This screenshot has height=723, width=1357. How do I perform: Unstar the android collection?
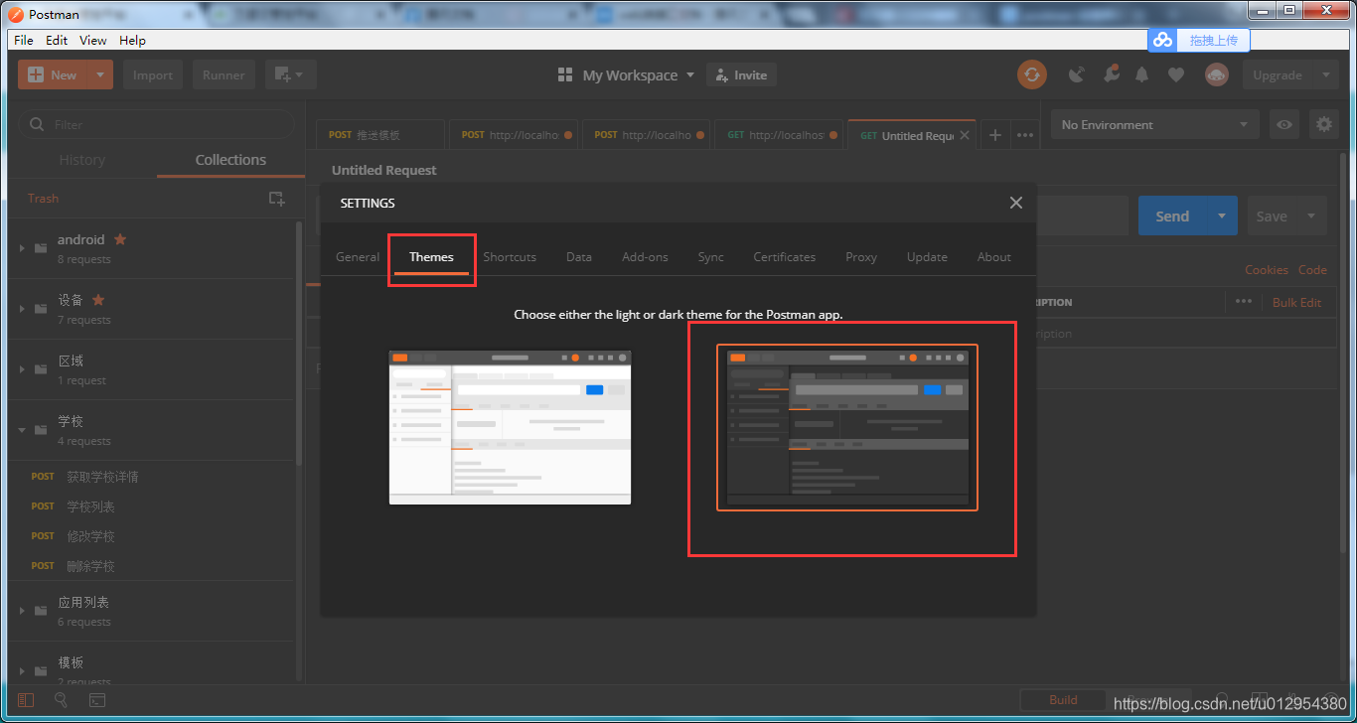point(120,239)
